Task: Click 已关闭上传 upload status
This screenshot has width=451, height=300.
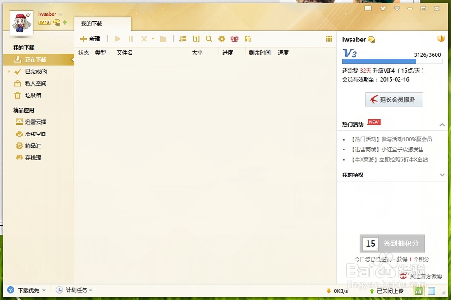Action: 387,291
